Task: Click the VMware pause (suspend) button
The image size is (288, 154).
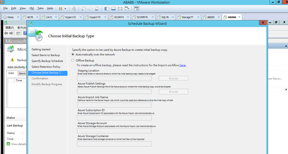Action: 60,8
